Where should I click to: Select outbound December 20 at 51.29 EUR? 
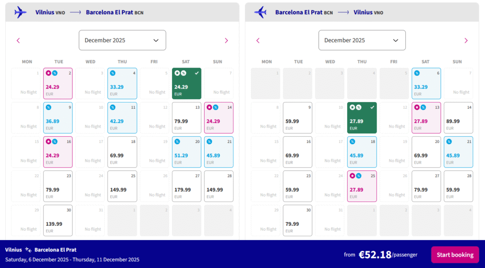tap(187, 152)
